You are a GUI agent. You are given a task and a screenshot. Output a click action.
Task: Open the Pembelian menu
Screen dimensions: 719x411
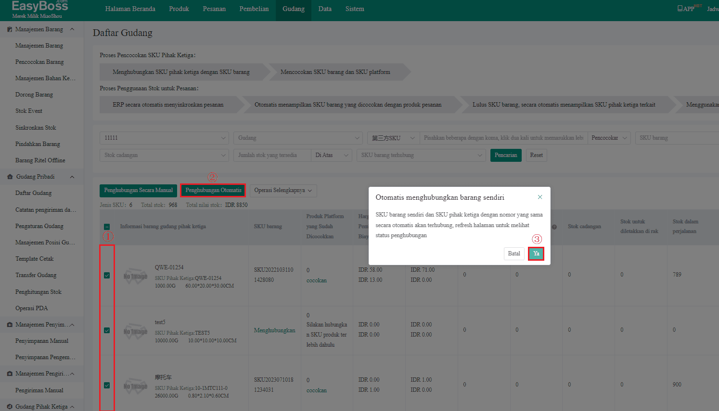[254, 9]
